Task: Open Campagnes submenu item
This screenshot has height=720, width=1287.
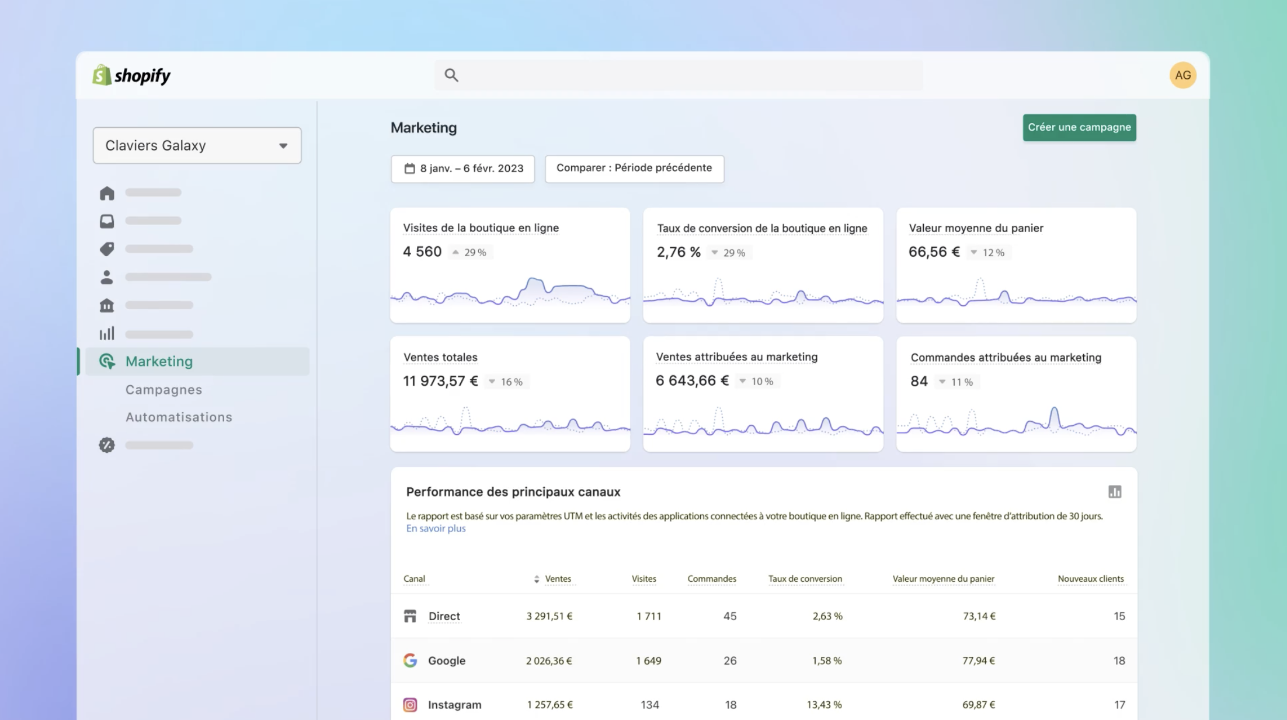Action: (x=164, y=390)
